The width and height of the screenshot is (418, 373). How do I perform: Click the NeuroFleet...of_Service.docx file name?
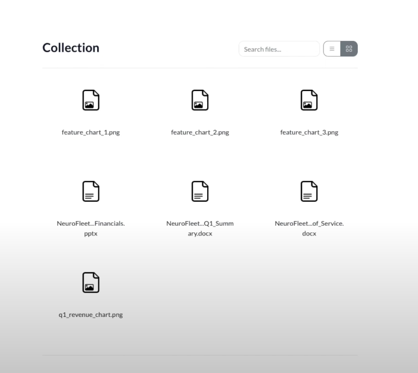click(x=309, y=228)
